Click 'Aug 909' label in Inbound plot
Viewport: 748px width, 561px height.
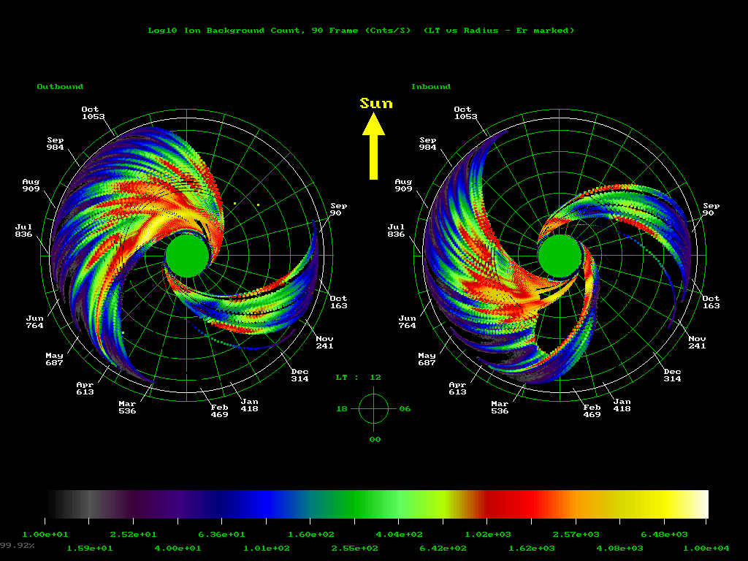coord(403,185)
